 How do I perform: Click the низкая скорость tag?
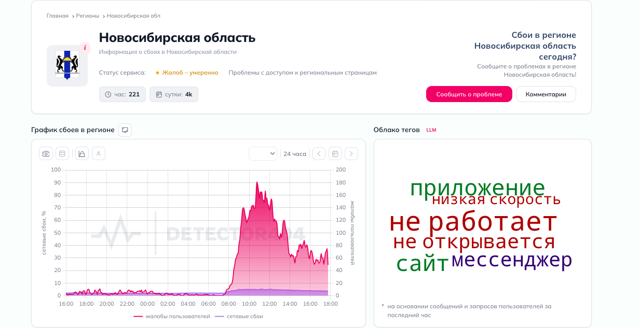(x=496, y=199)
